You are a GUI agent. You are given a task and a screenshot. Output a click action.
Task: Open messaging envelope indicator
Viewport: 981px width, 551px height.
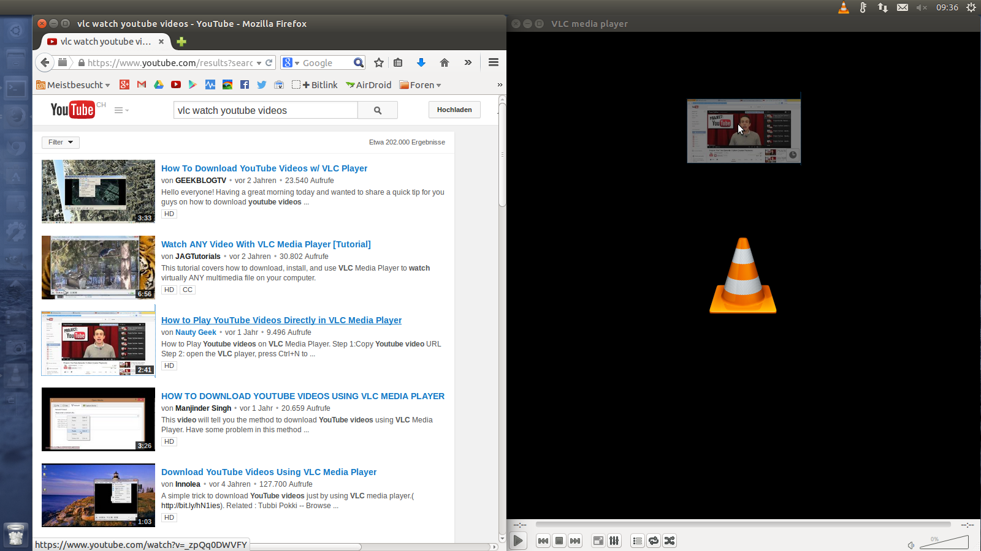(903, 7)
